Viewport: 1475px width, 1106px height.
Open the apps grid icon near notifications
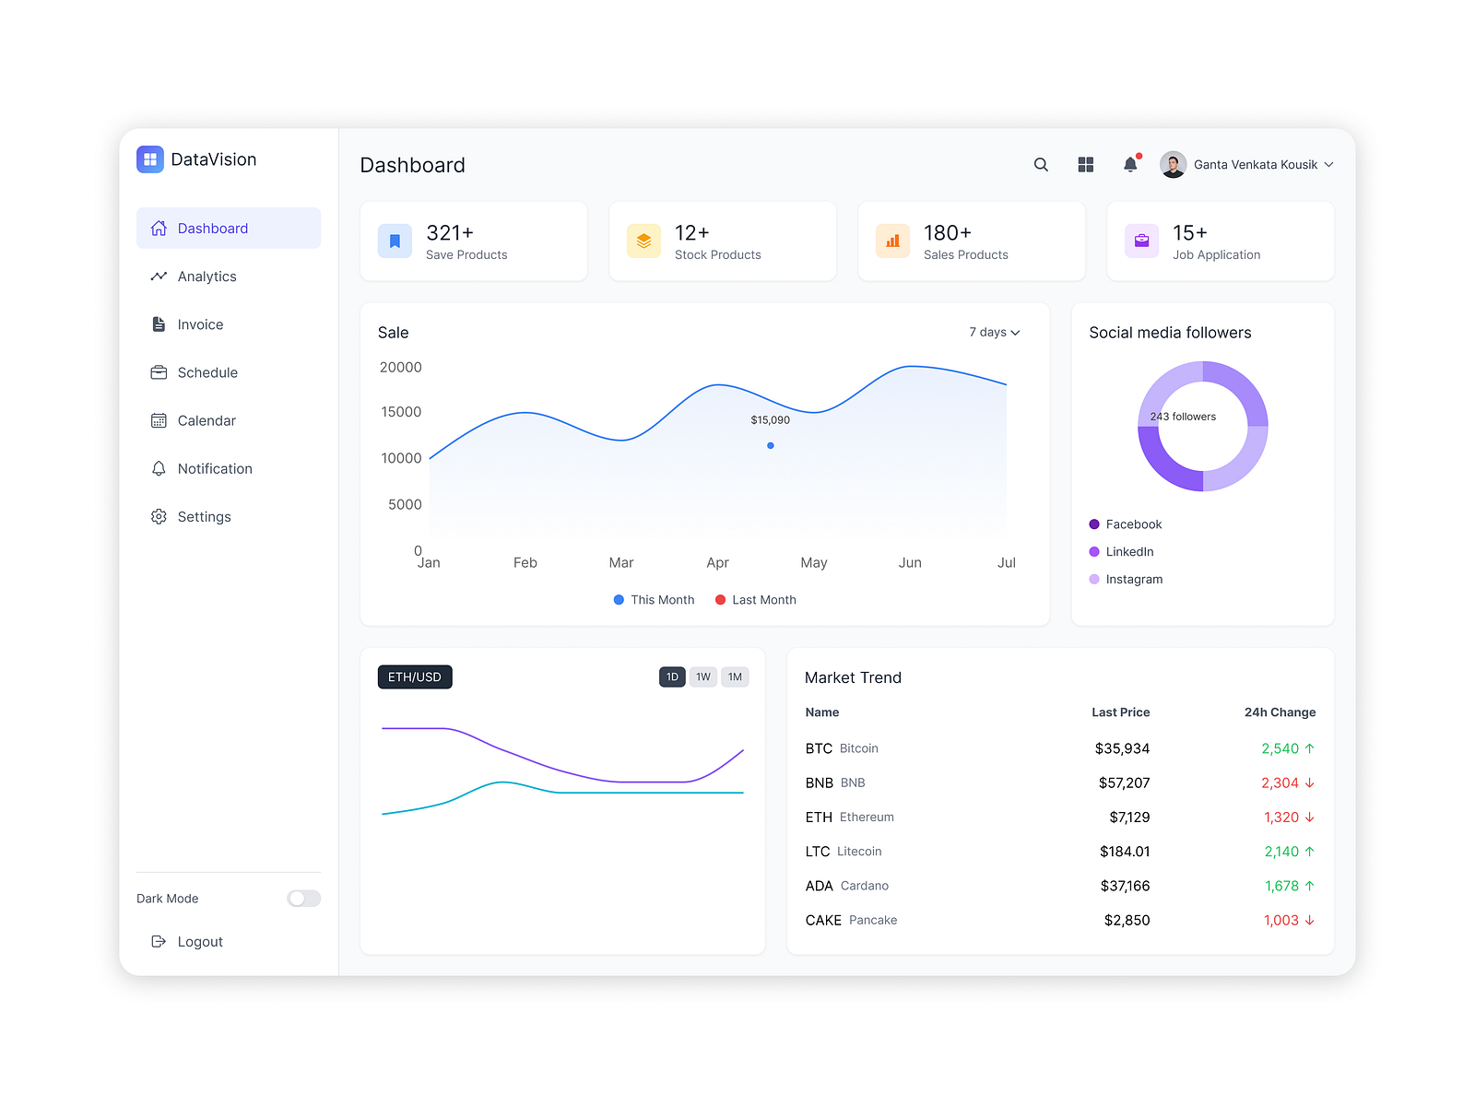point(1085,164)
